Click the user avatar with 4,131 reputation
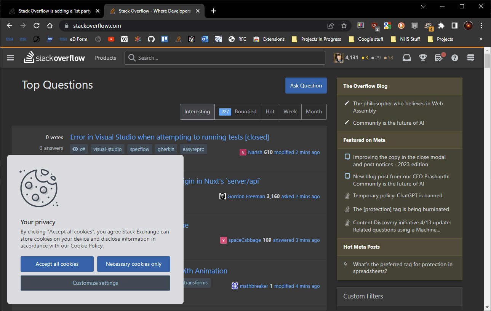491x311 pixels. pos(339,58)
